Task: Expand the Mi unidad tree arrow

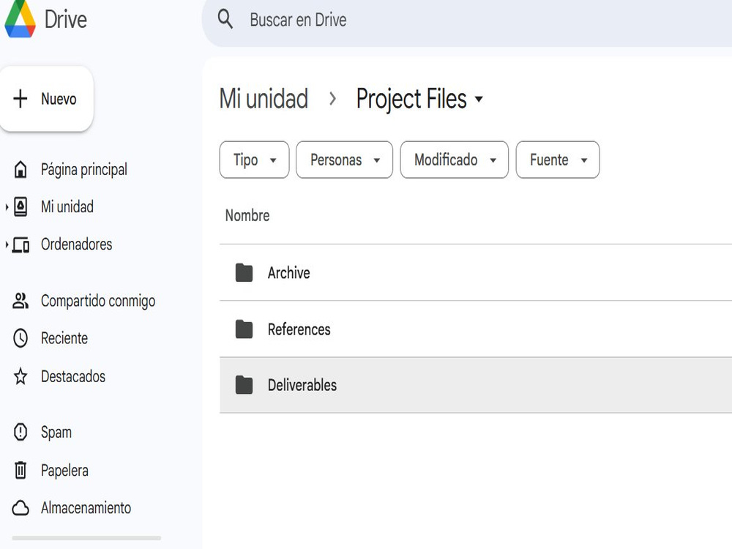Action: click(7, 207)
